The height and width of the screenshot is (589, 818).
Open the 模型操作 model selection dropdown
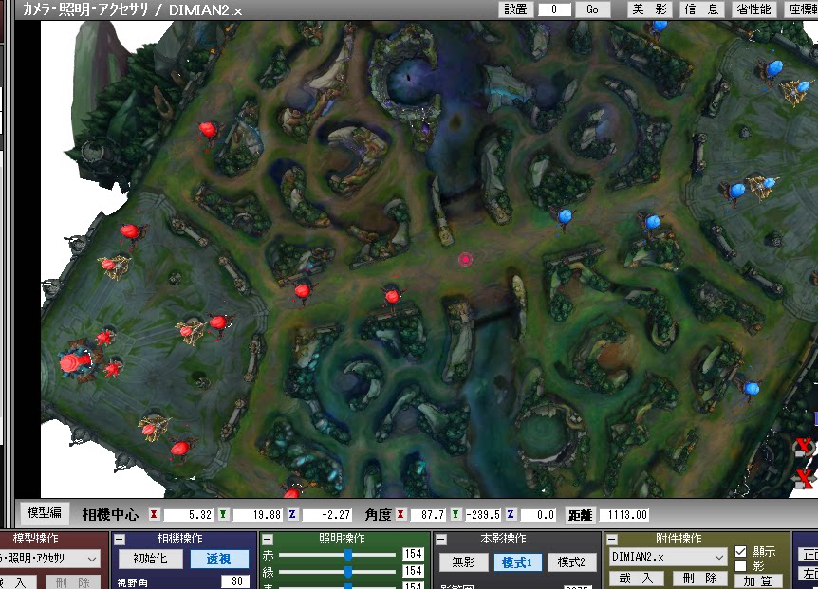click(x=49, y=559)
